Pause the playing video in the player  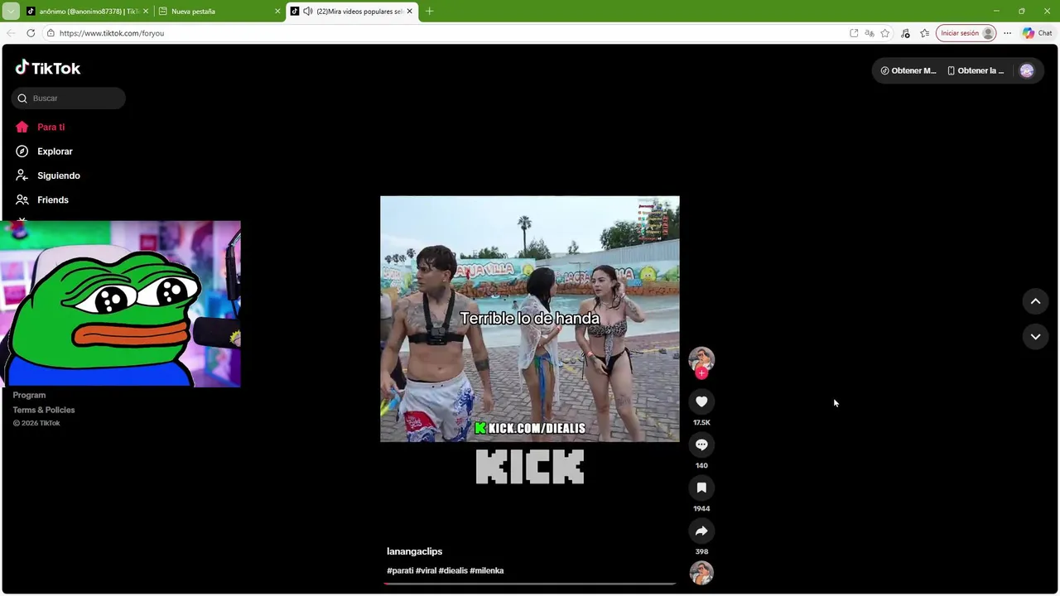click(530, 319)
